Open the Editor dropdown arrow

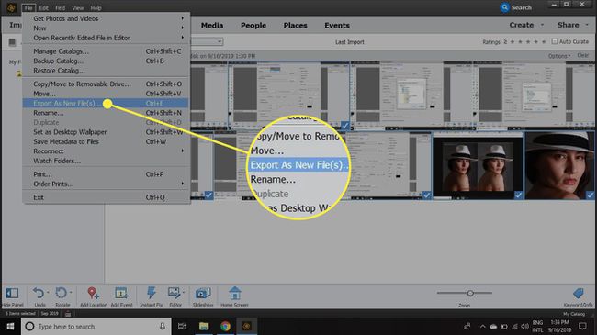tap(184, 293)
